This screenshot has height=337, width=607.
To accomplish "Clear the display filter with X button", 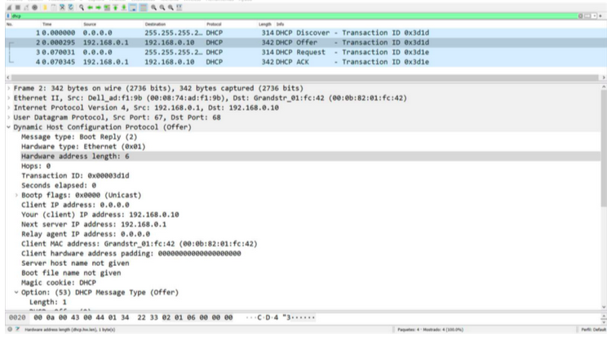I will (x=580, y=16).
